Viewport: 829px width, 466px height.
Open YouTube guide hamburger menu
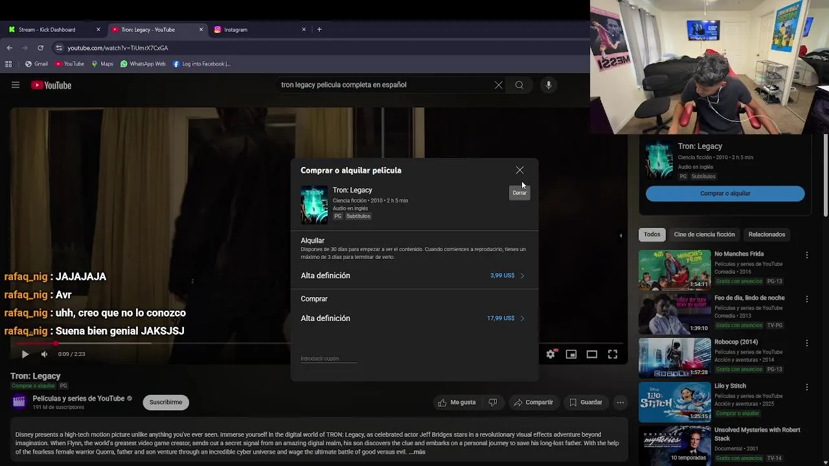coord(16,85)
